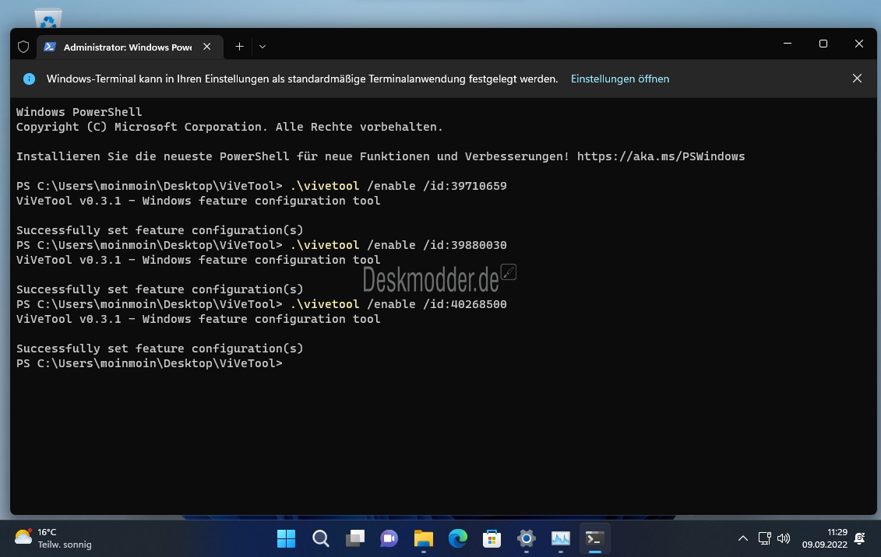Open Microsoft Store from the taskbar
Screen dimensions: 881x557
[492, 538]
